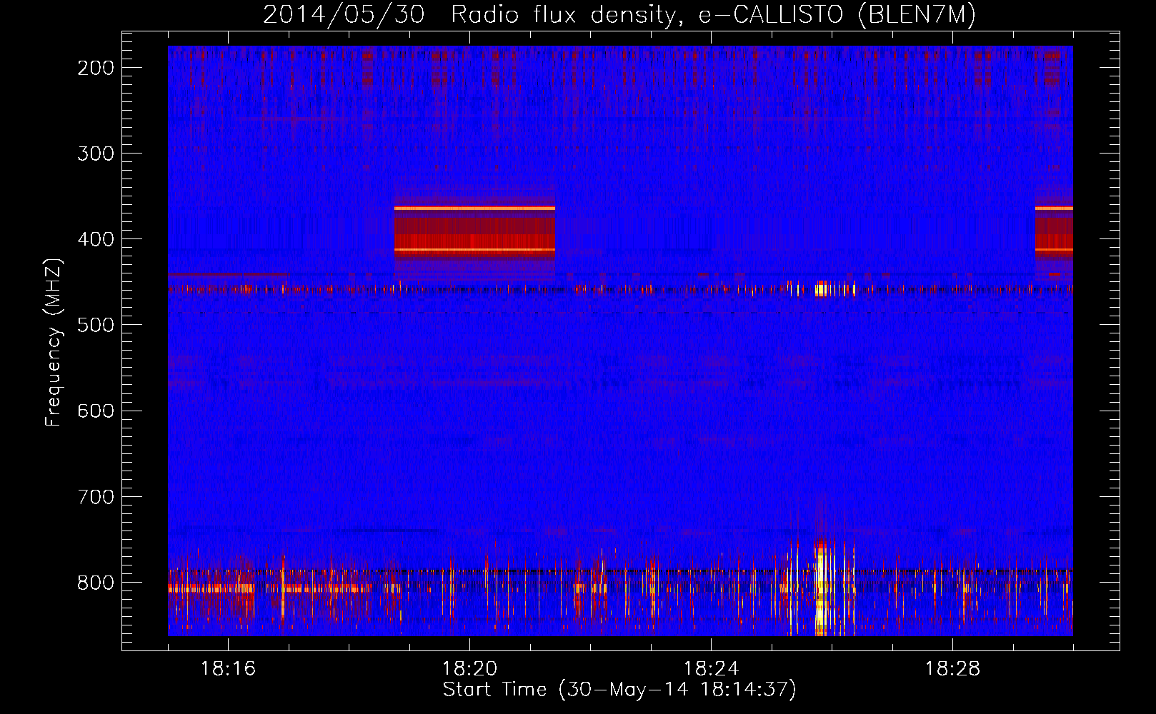The width and height of the screenshot is (1156, 714).
Task: Click the 600 frequency tick label
Action: (95, 411)
